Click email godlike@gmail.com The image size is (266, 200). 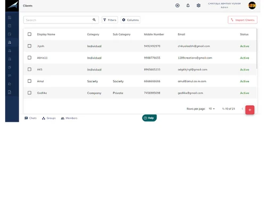[x=190, y=93]
